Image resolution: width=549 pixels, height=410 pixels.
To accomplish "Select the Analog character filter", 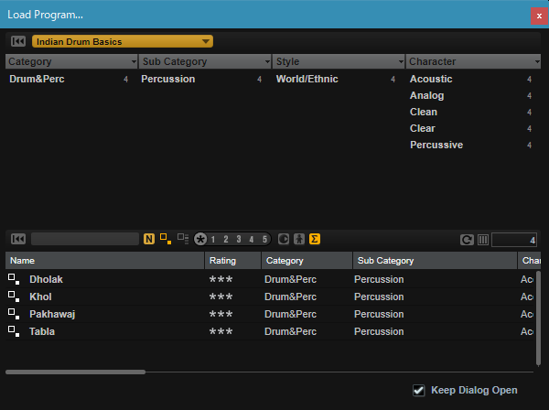I will click(471, 95).
